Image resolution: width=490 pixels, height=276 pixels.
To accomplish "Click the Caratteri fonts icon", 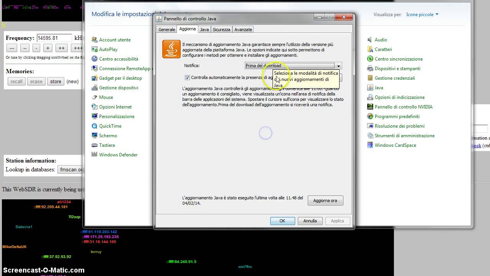I will point(370,49).
